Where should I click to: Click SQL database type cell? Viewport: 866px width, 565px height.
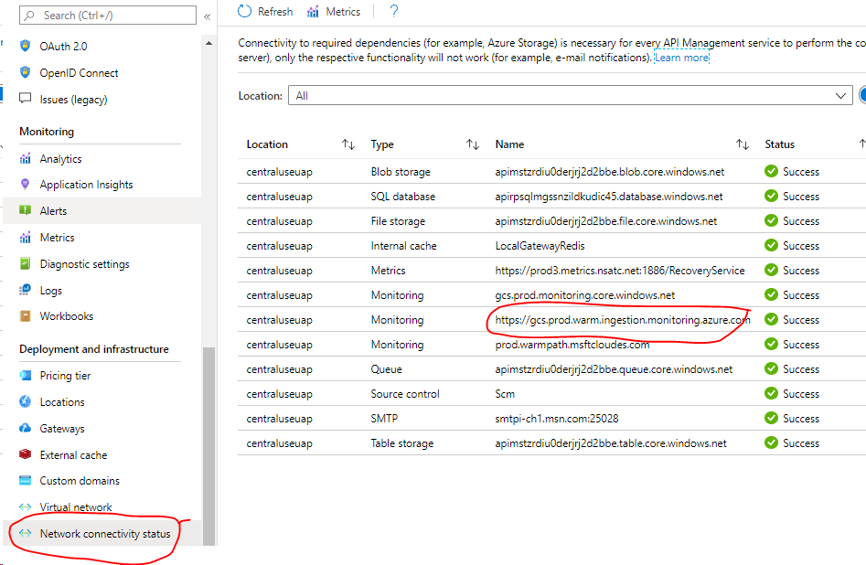click(x=402, y=196)
